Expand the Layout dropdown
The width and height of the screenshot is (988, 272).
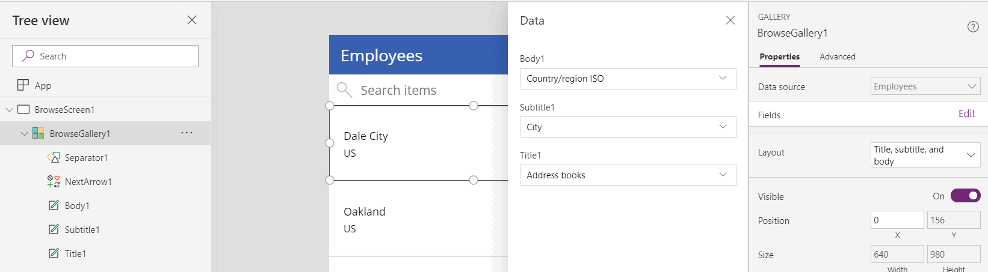(x=925, y=155)
